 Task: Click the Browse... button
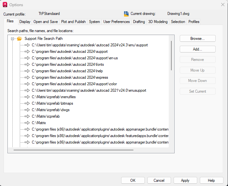[x=198, y=39]
